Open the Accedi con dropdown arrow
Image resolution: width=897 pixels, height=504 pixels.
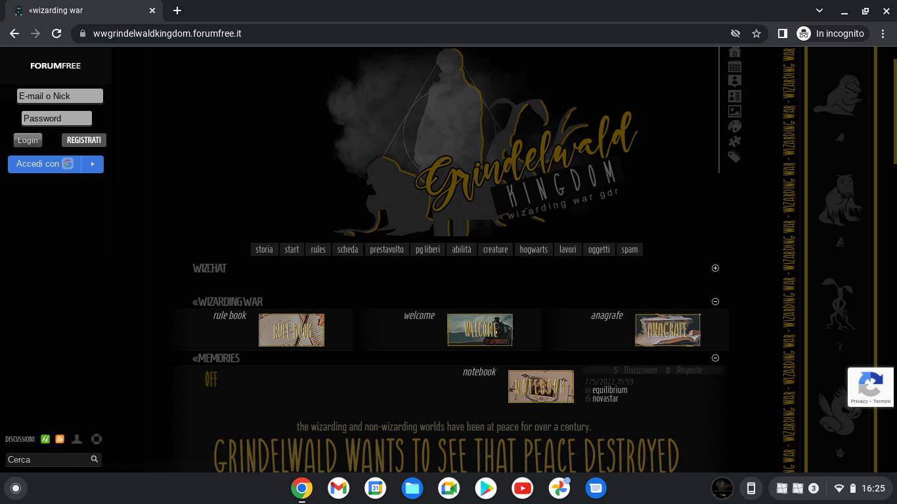point(93,164)
